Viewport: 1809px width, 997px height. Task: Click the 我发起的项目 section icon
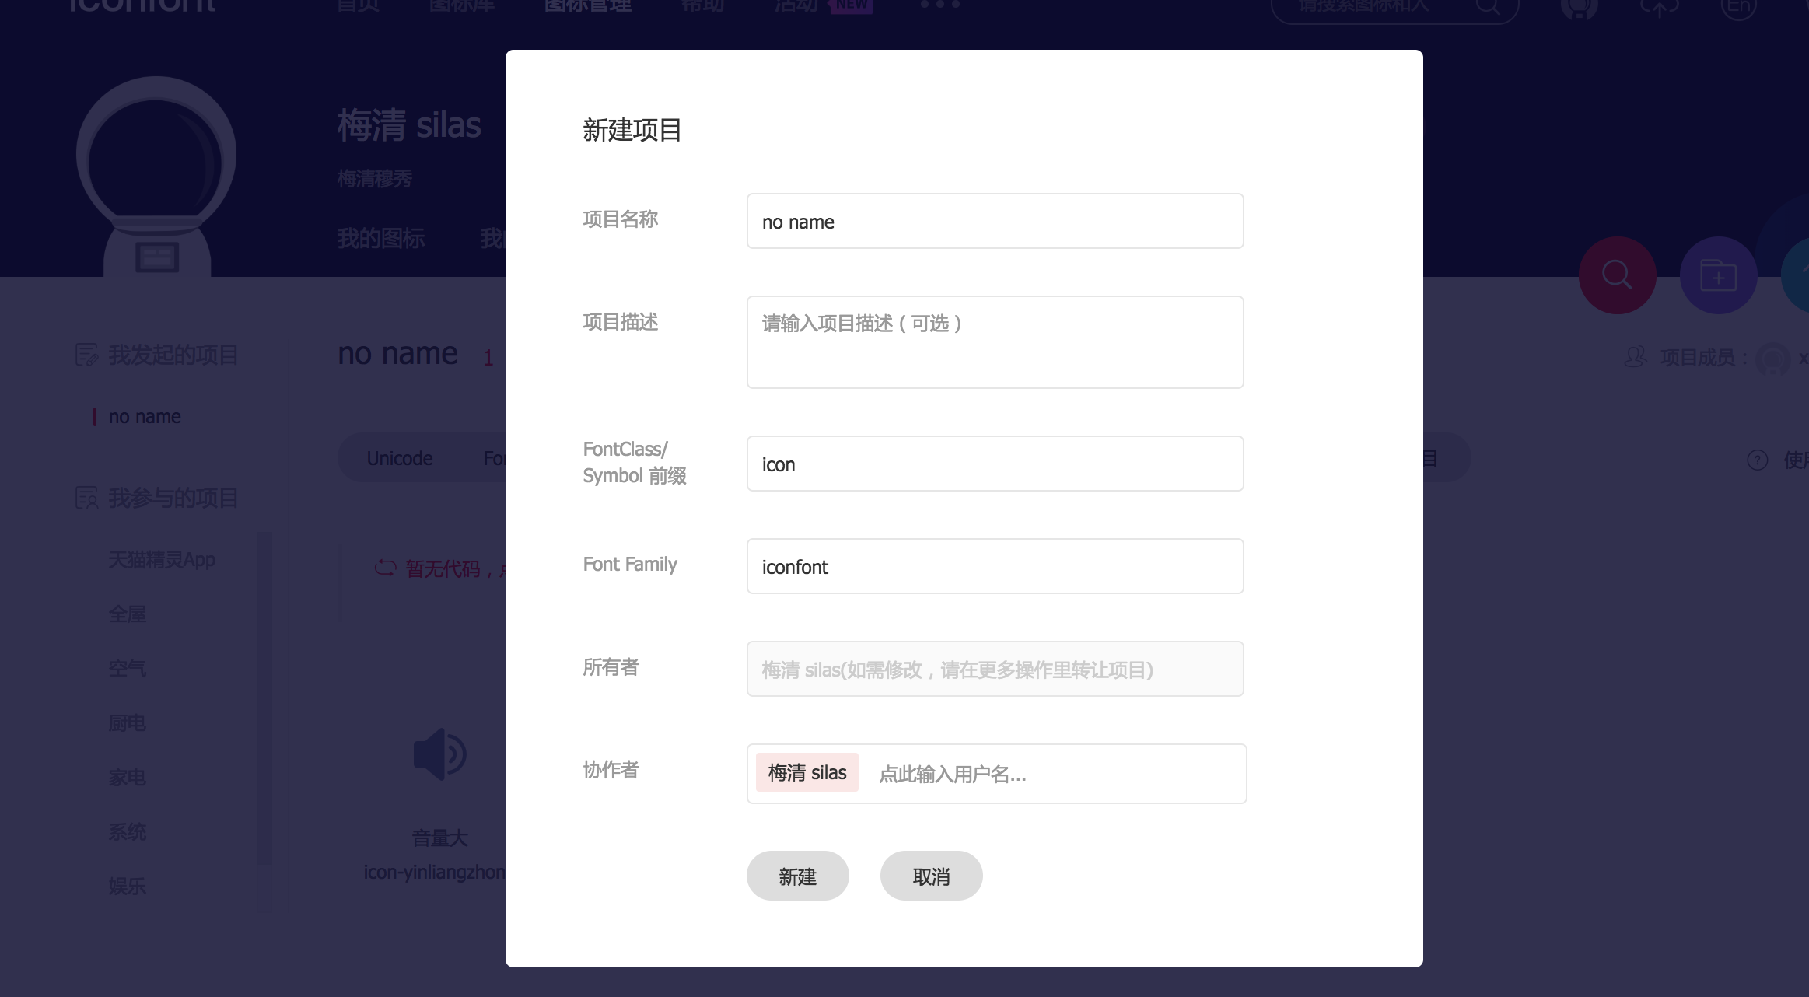[x=86, y=355]
